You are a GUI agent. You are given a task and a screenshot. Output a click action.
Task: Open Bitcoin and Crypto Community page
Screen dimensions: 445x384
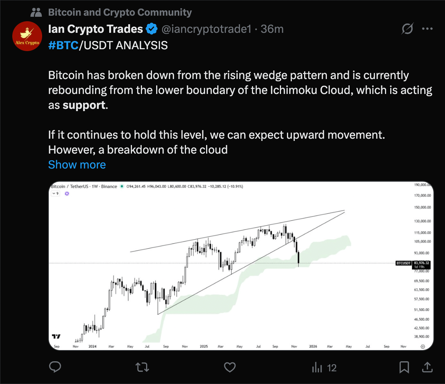coord(120,12)
